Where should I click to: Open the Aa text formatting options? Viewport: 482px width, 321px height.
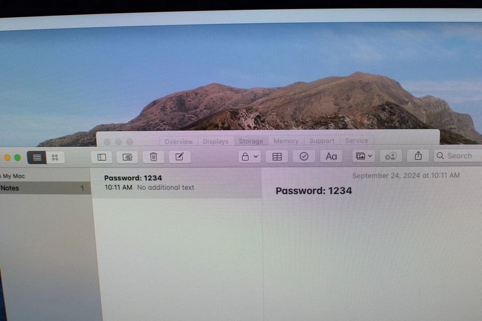pyautogui.click(x=331, y=156)
